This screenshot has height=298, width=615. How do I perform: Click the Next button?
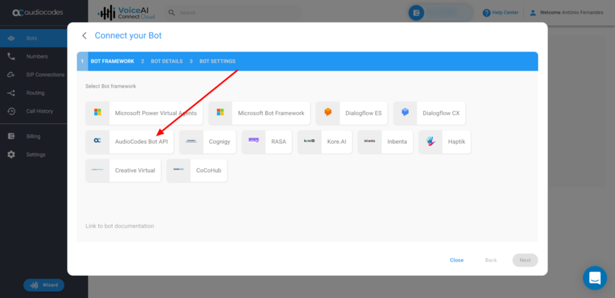[524, 260]
